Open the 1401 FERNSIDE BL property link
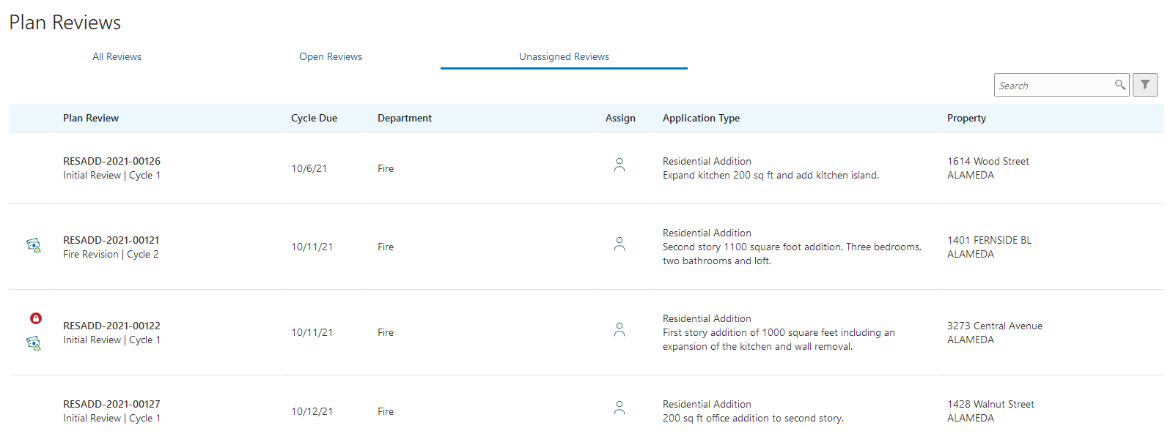Viewport: 1173px width, 442px height. [x=990, y=239]
